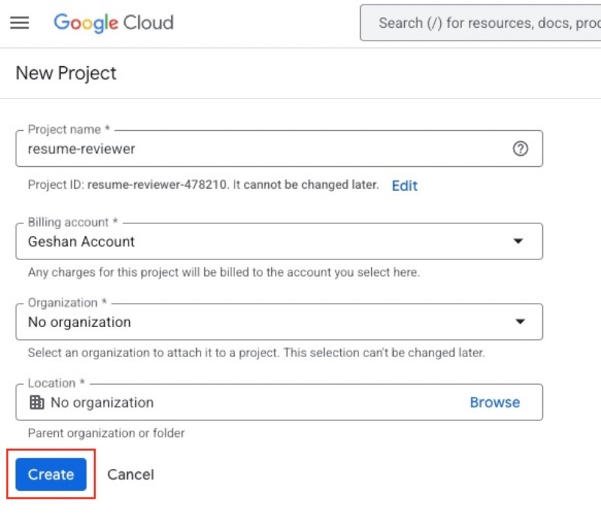This screenshot has width=601, height=527.
Task: Click the Edit link to change Project ID
Action: click(x=404, y=185)
